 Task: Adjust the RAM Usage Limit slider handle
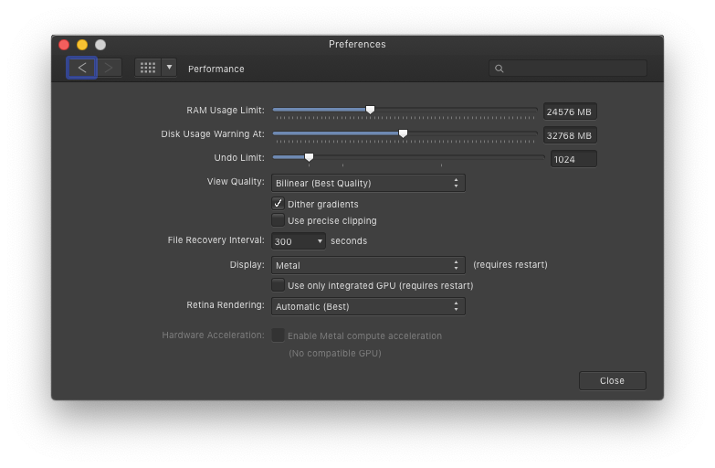370,110
